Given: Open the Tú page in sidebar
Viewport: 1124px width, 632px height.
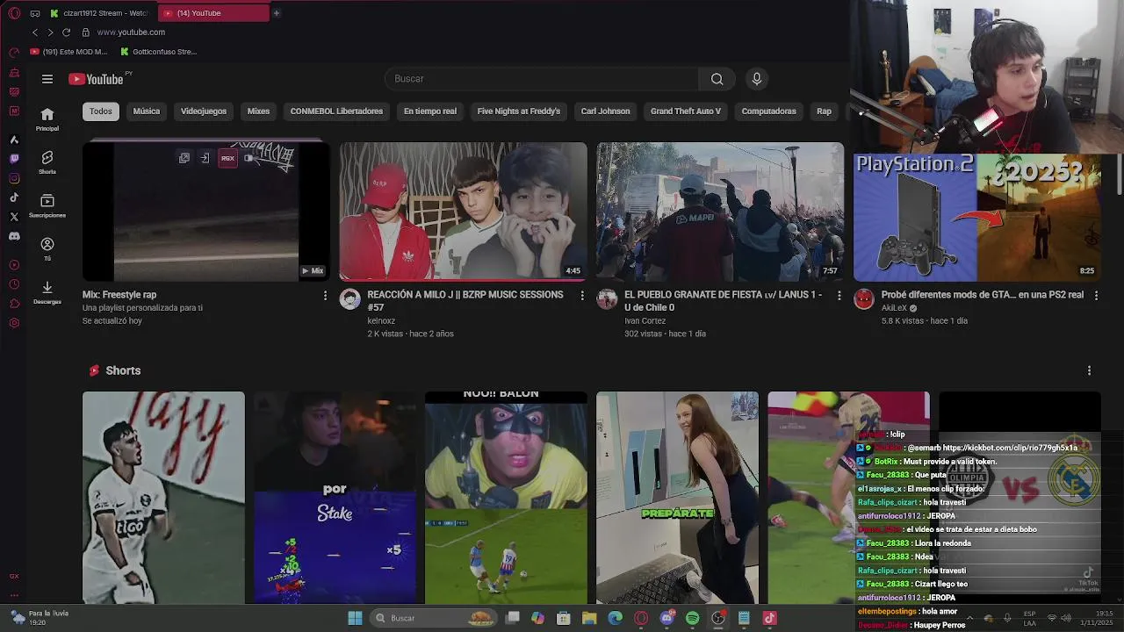Looking at the screenshot, I should [x=47, y=249].
